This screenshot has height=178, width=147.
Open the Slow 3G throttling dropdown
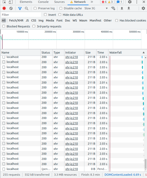[x=96, y=8]
